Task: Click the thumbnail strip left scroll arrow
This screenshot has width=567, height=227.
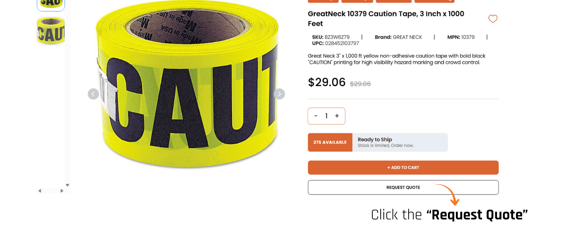Action: click(40, 191)
